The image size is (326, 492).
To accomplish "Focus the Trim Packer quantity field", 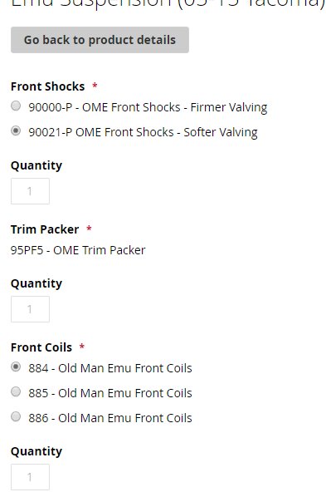I will [x=30, y=309].
